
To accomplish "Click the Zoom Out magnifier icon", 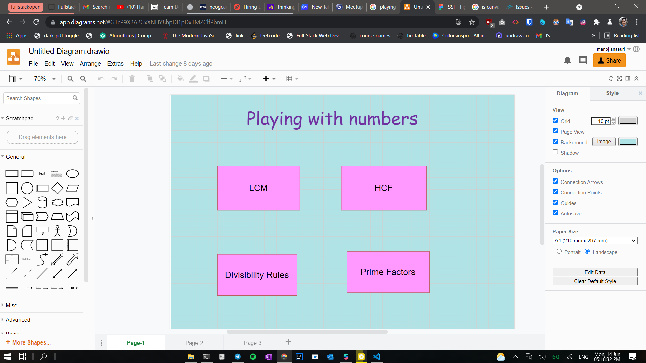I will click(x=83, y=79).
